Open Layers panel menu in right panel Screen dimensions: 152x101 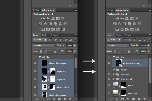pos(149,35)
